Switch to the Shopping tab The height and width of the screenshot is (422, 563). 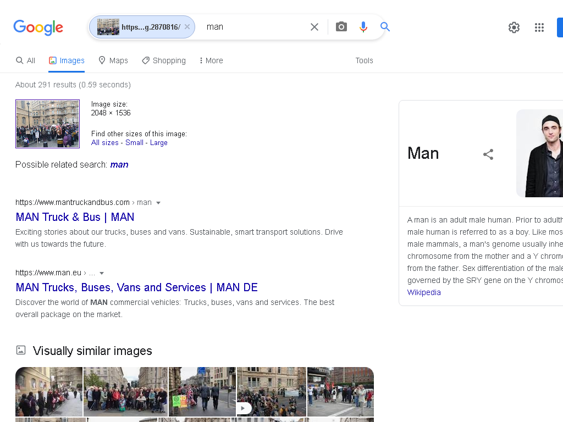(164, 60)
